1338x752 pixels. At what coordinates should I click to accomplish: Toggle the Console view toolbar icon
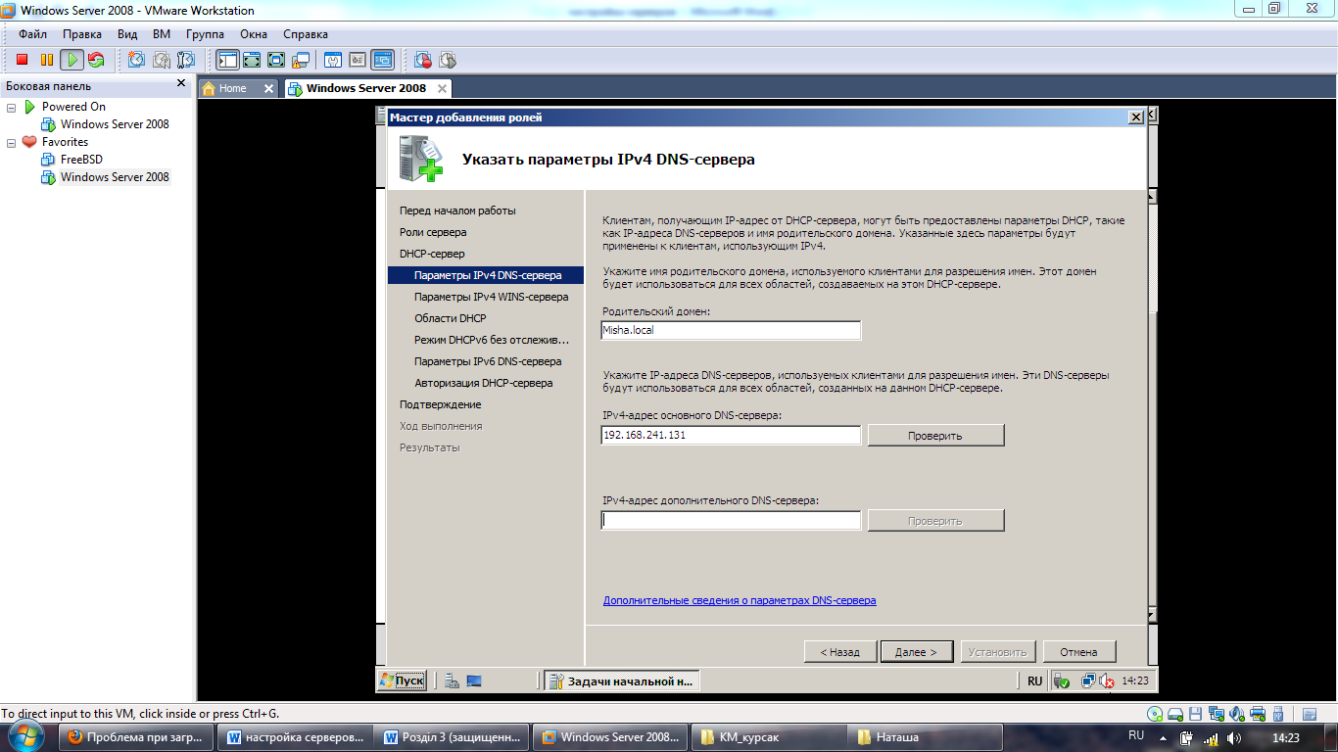pyautogui.click(x=382, y=60)
